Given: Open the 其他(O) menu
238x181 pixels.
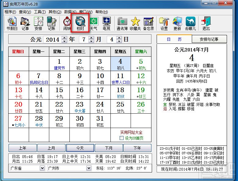Looking at the screenshot, I should point(55,12).
